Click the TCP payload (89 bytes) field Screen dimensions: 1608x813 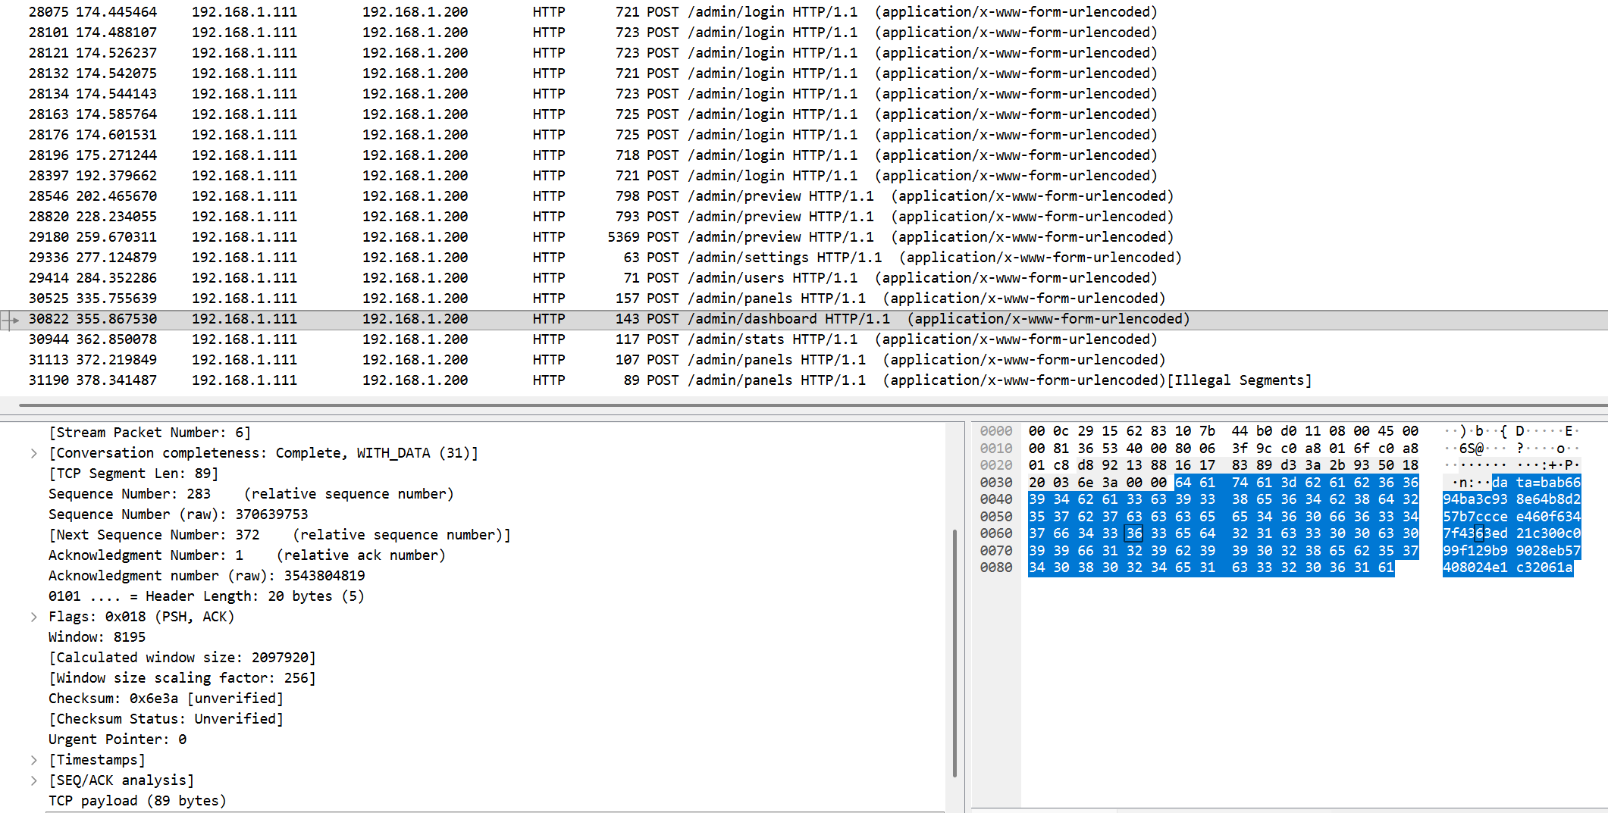coord(137,801)
